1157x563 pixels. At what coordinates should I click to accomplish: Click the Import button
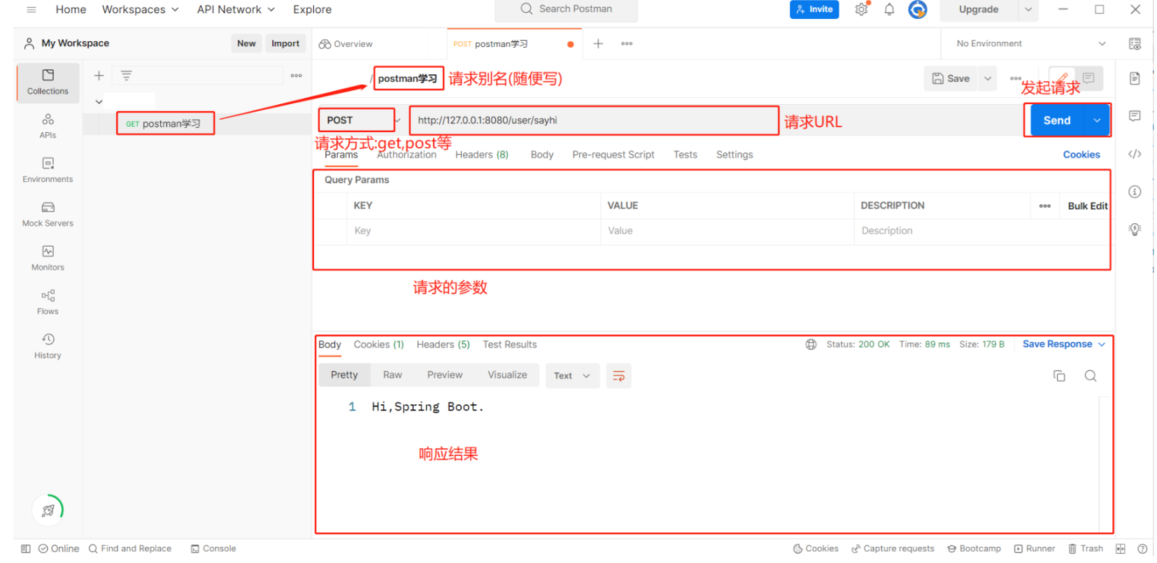pos(285,43)
